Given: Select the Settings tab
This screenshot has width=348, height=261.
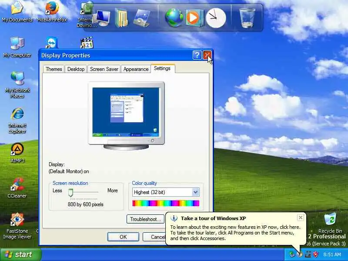Looking at the screenshot, I should [x=162, y=68].
